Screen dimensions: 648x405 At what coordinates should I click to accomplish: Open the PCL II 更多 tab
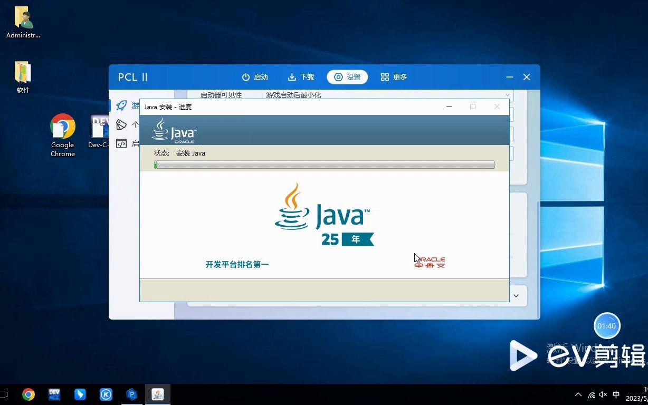coord(394,77)
